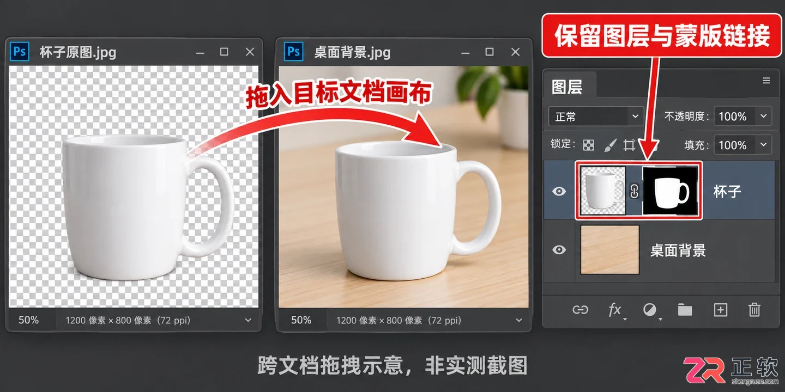Click the 桌面背景 layer name
Image resolution: width=785 pixels, height=392 pixels.
click(678, 250)
